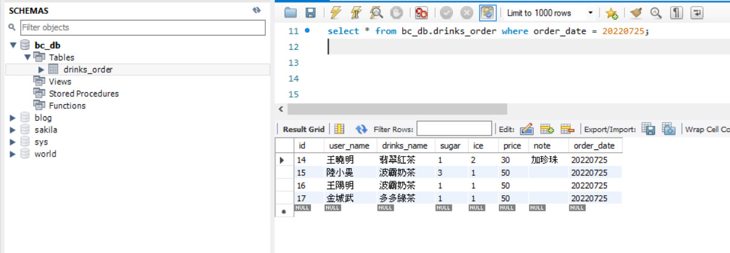
Task: Expand the drinks_order table node
Action: click(41, 69)
